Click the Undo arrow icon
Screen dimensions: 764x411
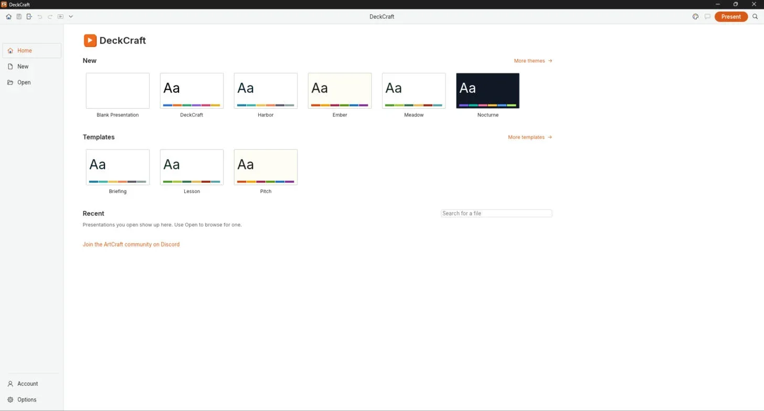(x=40, y=17)
